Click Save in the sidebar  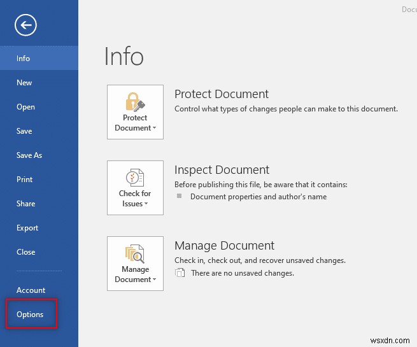click(x=39, y=131)
